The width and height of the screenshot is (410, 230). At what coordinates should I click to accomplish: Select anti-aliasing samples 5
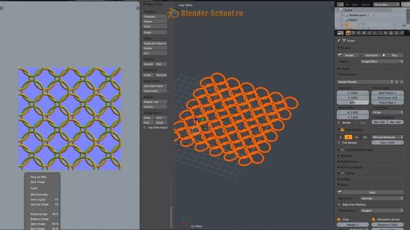tap(340, 137)
